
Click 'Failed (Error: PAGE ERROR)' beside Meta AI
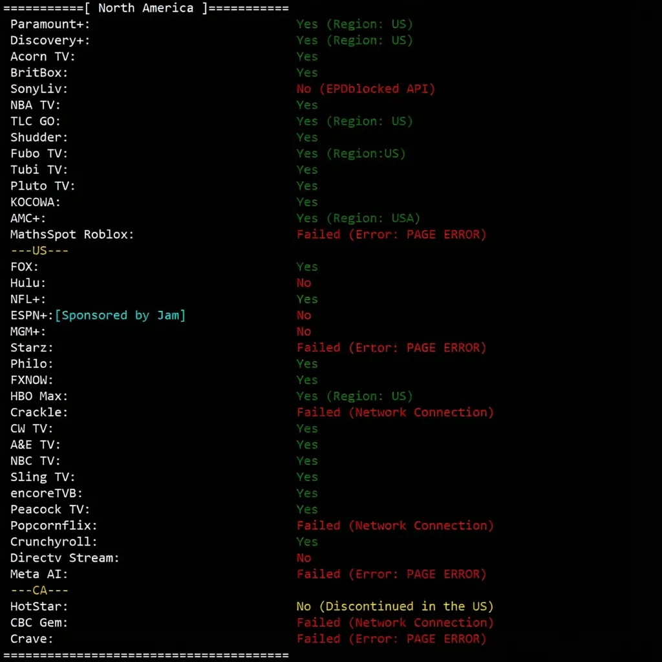point(391,574)
